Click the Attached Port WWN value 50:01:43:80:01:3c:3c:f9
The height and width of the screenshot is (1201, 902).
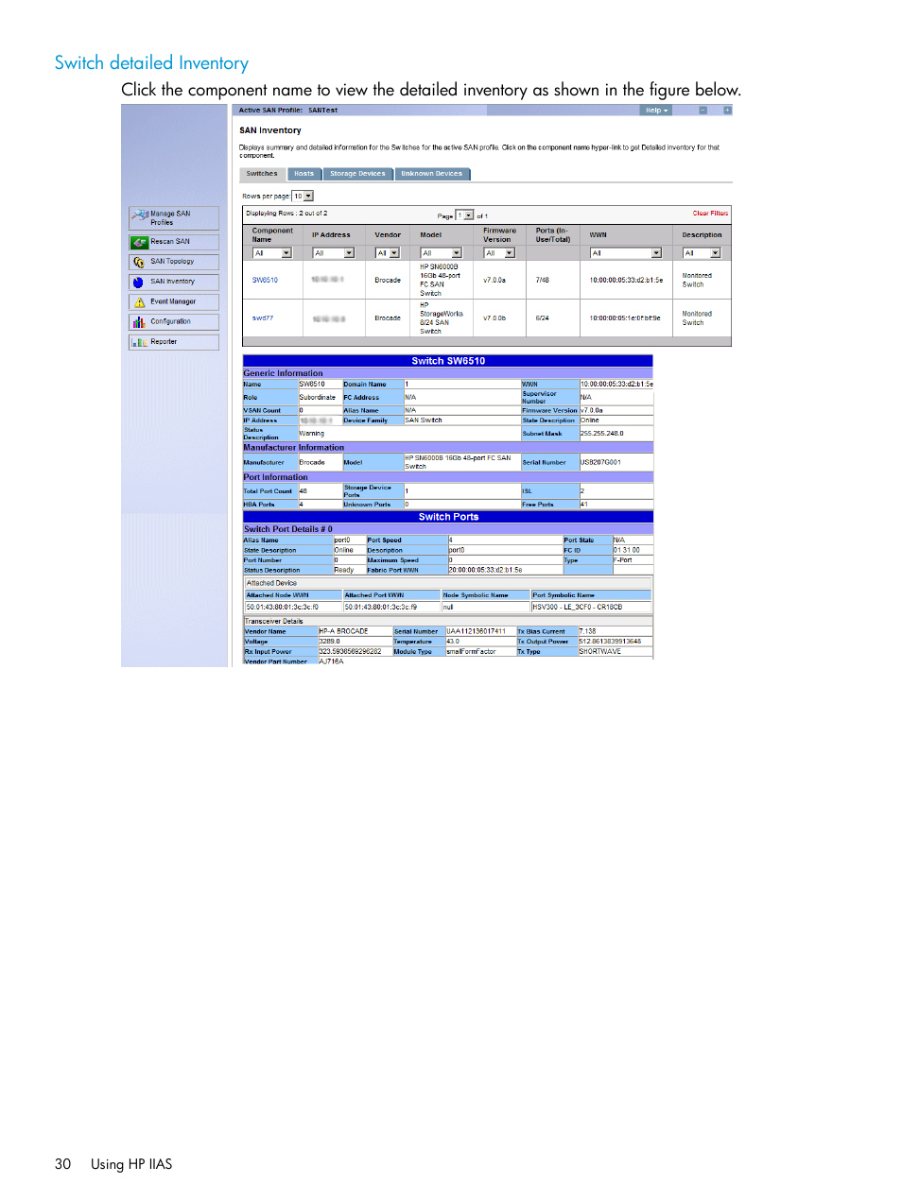tap(381, 608)
